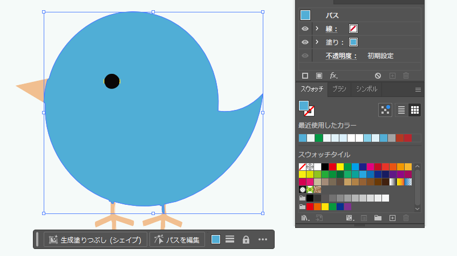
Task: Open stroke color dropdown in Appearance panel
Action: (x=353, y=29)
